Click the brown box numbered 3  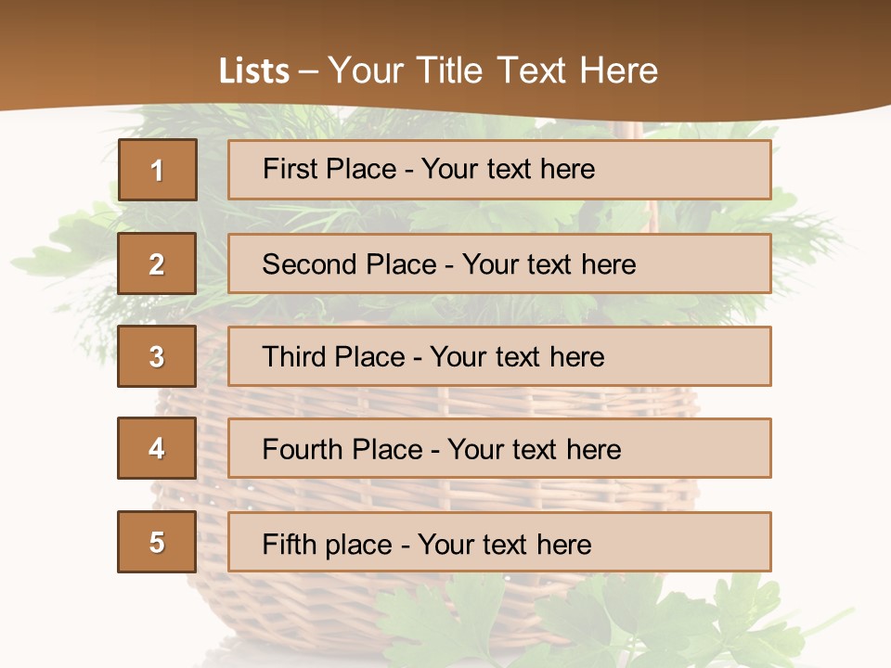(x=157, y=356)
